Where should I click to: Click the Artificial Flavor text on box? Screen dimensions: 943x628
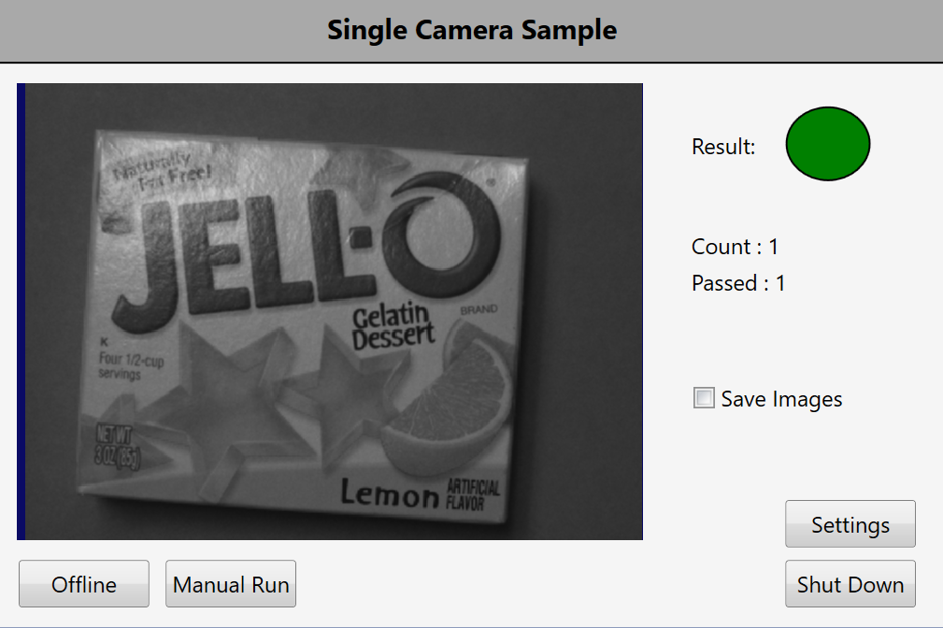[x=473, y=494]
